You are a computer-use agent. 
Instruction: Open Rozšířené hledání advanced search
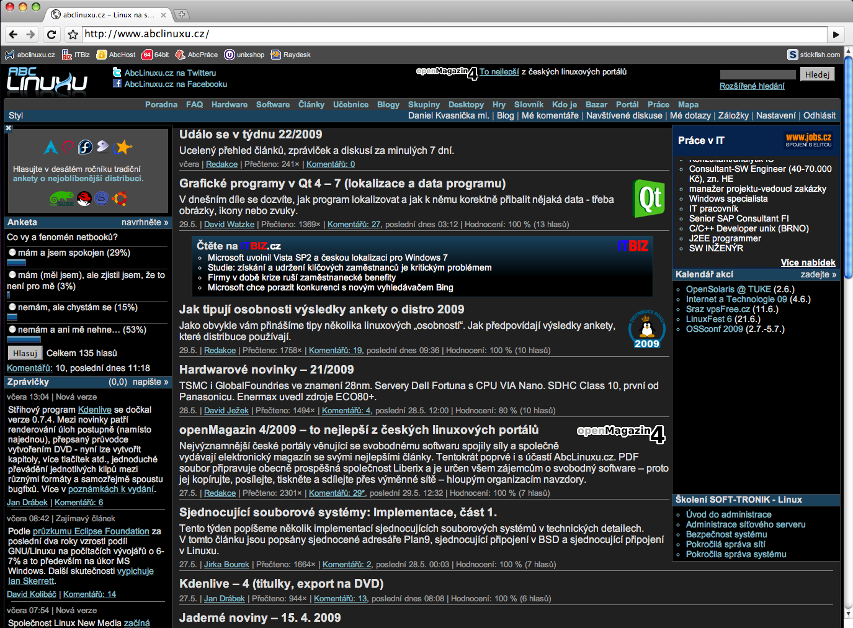coord(752,86)
